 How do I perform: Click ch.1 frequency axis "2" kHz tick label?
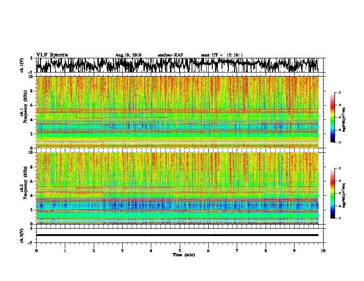click(32, 134)
